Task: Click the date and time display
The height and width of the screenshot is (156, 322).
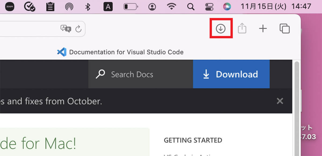Action: click(276, 6)
